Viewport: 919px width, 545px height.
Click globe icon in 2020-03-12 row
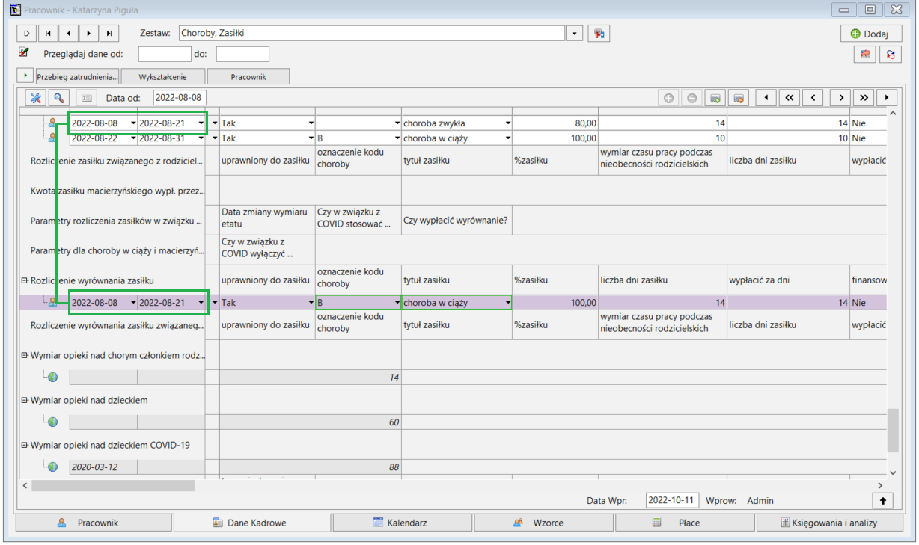pyautogui.click(x=52, y=467)
